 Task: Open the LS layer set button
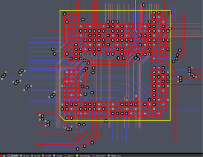point(3,155)
